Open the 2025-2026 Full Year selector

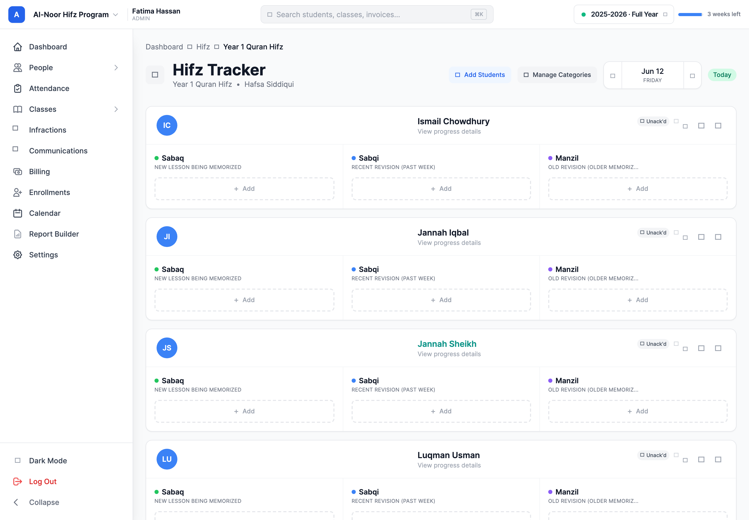coord(624,14)
